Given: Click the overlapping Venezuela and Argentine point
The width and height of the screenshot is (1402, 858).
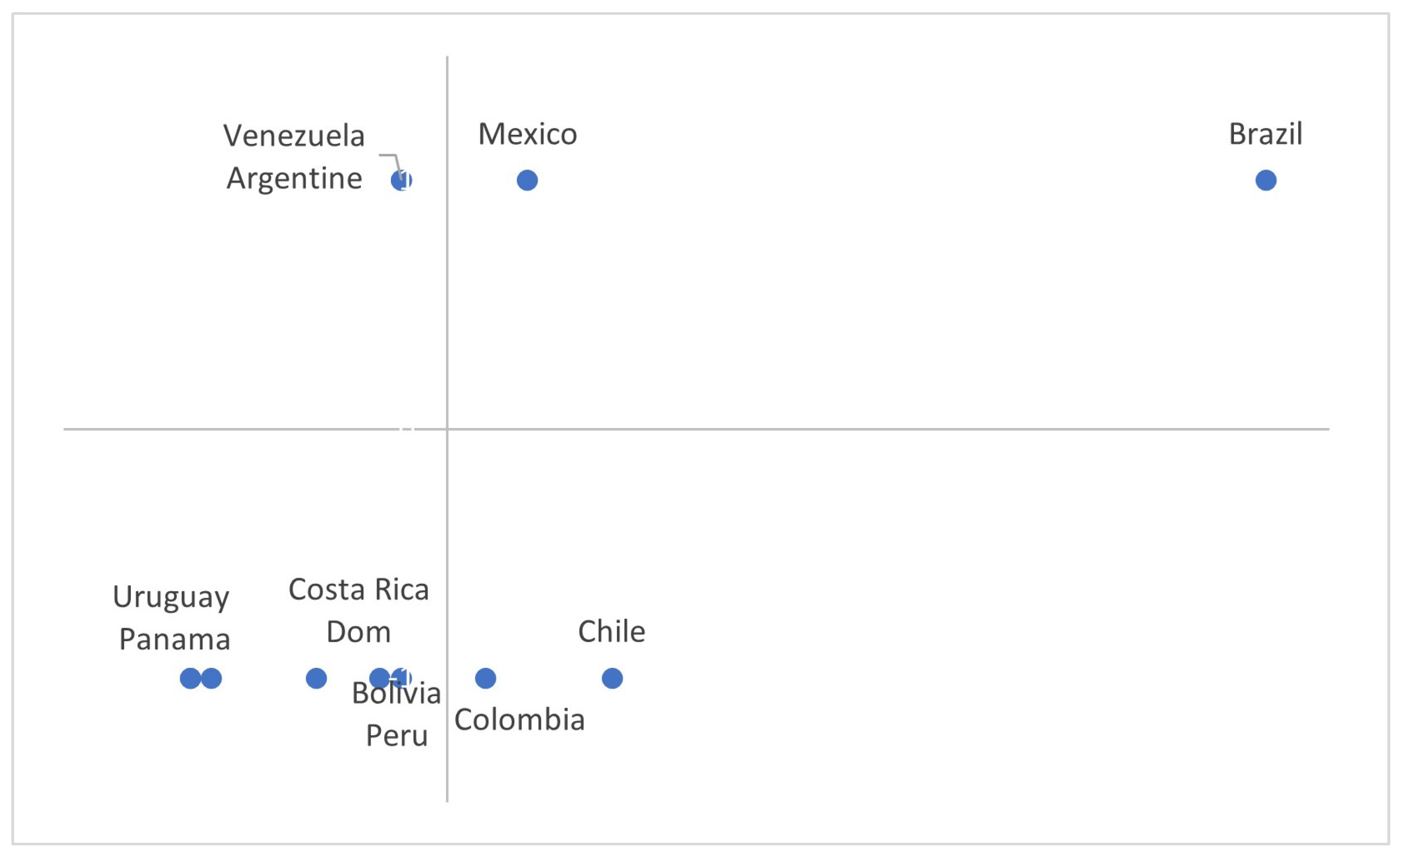Looking at the screenshot, I should coord(401,180).
